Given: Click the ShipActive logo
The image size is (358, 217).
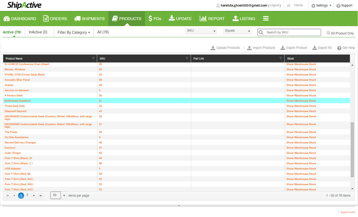Looking at the screenshot, I should tap(24, 5).
